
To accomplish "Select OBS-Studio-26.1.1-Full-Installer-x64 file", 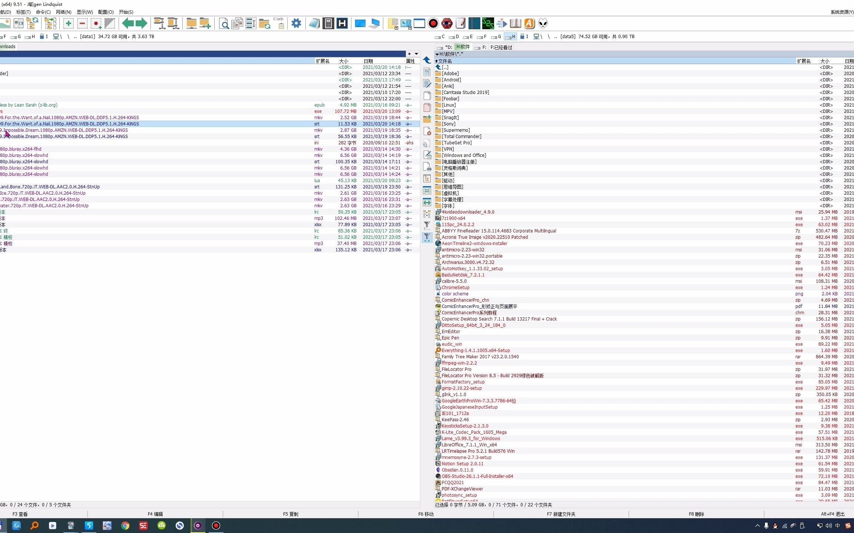I will coord(477,476).
